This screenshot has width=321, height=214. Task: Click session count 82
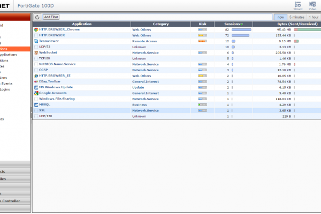point(227,30)
